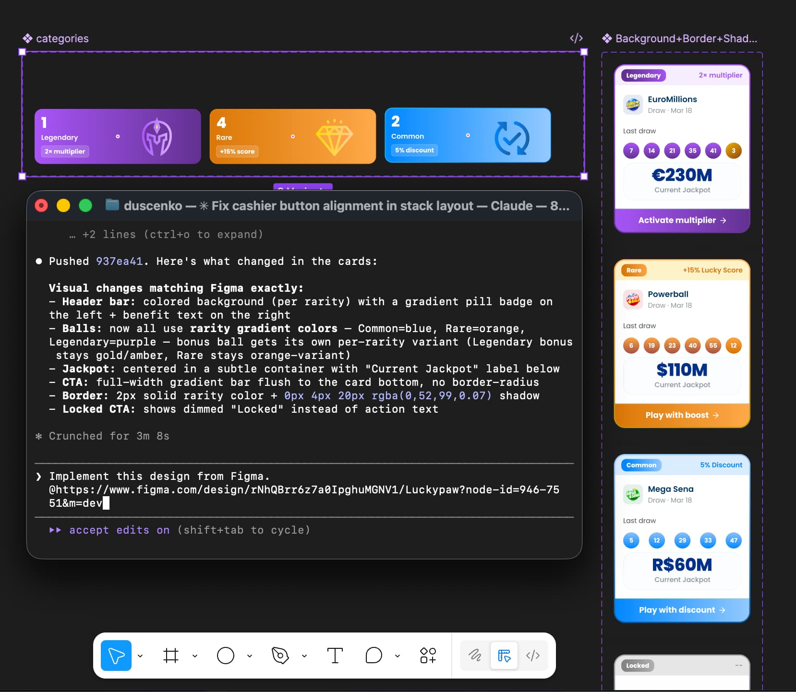Expand Pen tool options chevron
Viewport: 796px width, 692px height.
click(304, 656)
